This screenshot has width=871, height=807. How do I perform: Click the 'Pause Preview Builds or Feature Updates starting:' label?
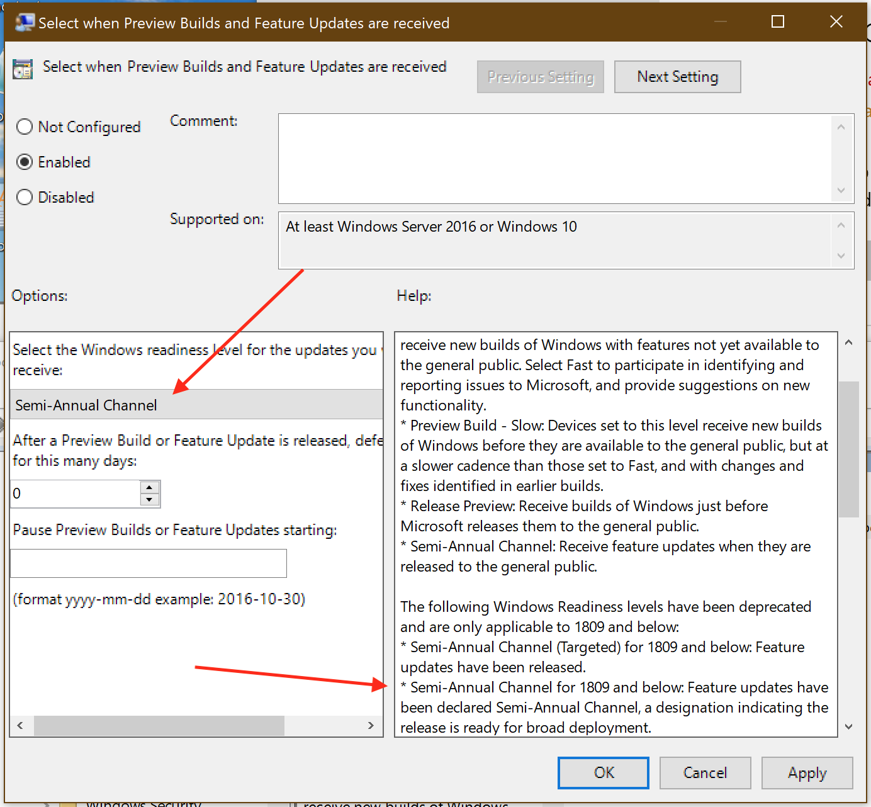tap(175, 530)
